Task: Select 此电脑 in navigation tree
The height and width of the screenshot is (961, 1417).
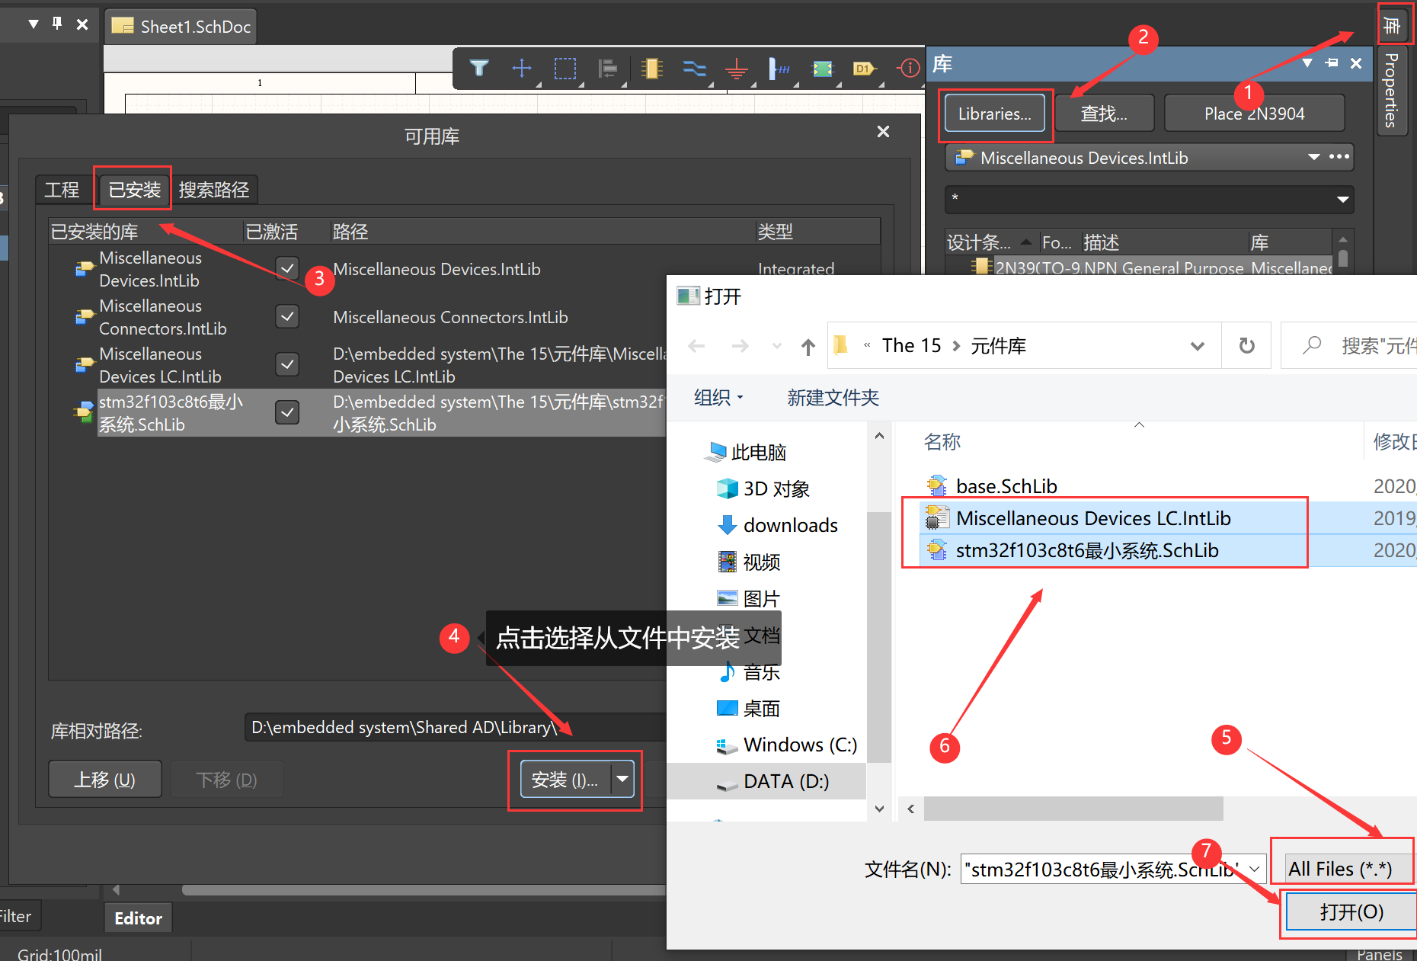Action: coord(747,452)
